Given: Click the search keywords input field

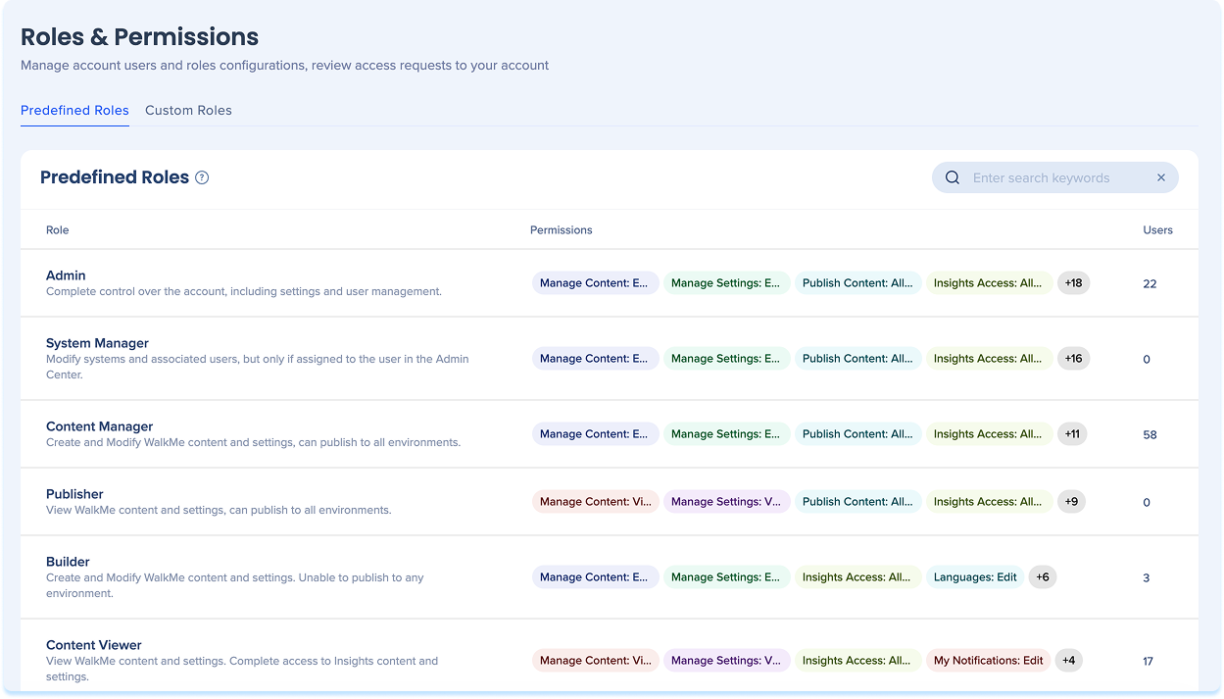Looking at the screenshot, I should coord(1053,177).
